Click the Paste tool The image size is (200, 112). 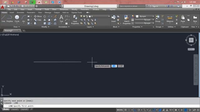pyautogui.click(x=183, y=19)
